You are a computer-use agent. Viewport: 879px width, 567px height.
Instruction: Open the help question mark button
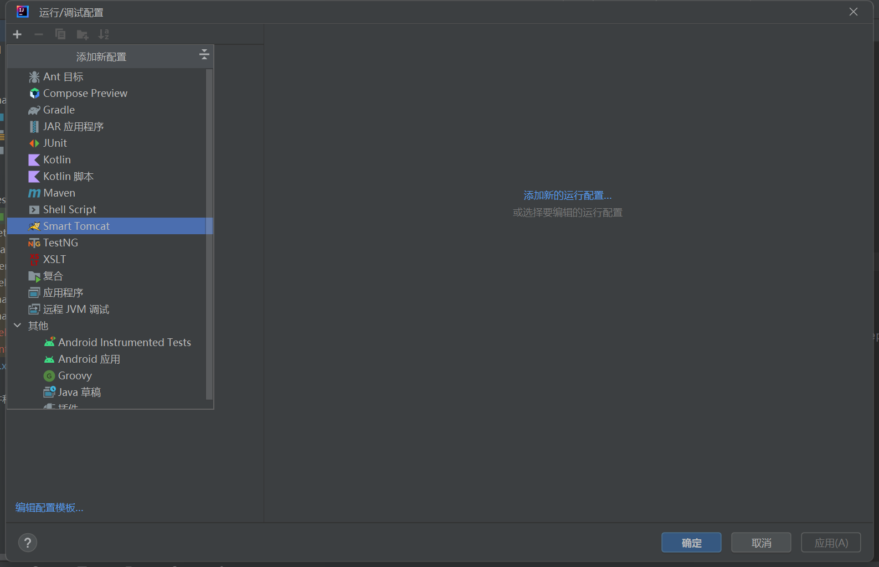[x=28, y=543]
